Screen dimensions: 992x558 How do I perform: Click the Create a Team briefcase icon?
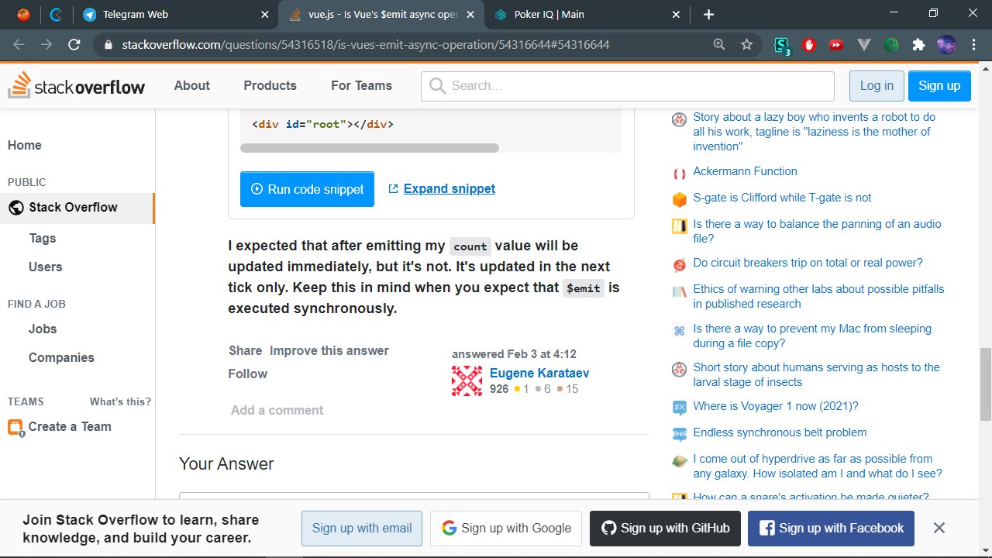coord(15,427)
